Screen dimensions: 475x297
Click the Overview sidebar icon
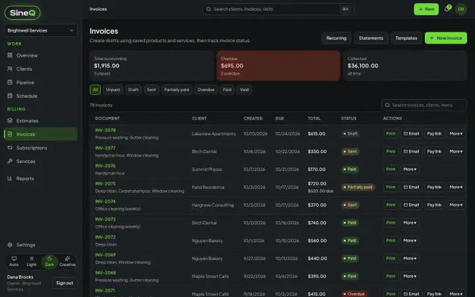pos(10,55)
